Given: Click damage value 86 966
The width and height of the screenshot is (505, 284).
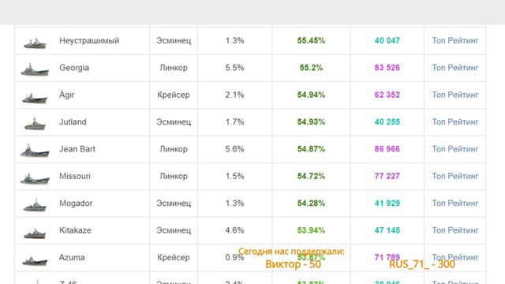Looking at the screenshot, I should click(x=387, y=149).
